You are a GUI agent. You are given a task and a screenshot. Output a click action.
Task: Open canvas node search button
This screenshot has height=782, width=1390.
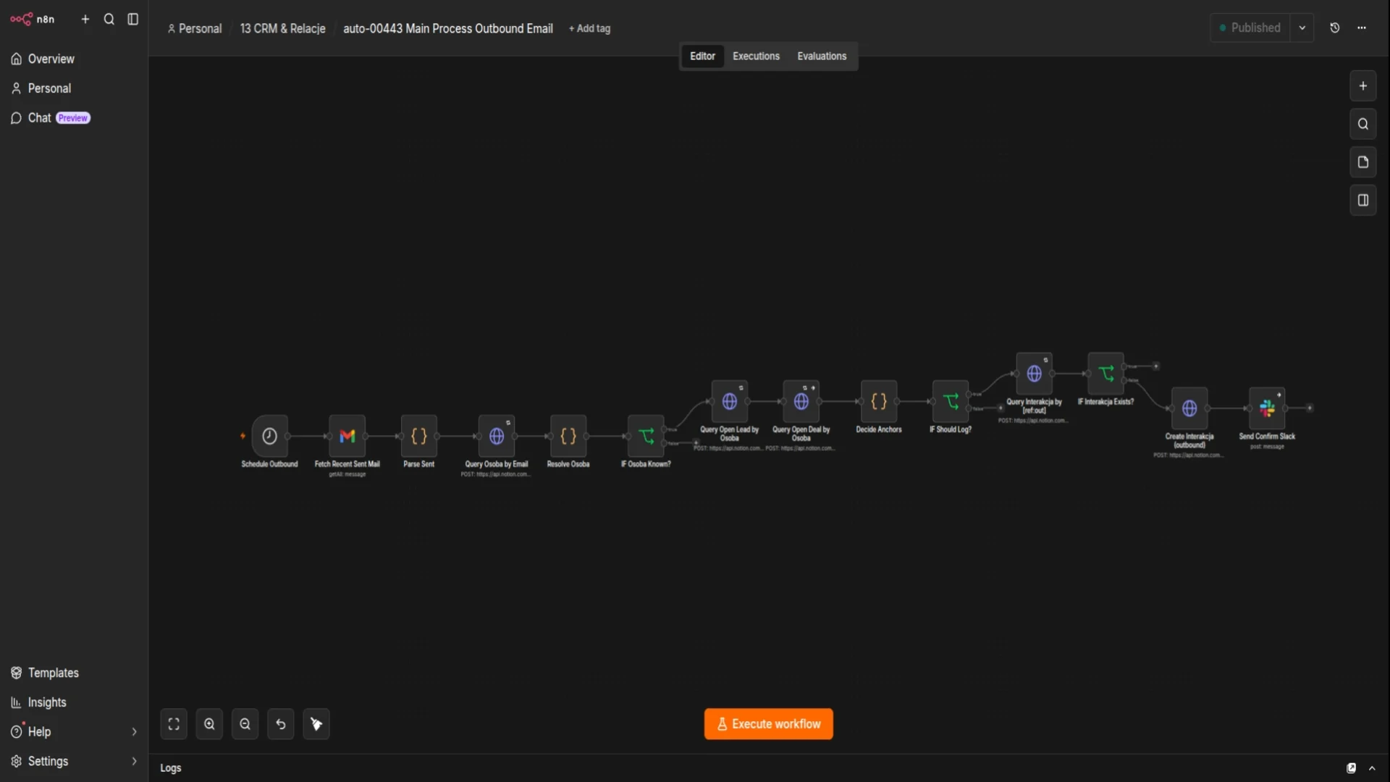click(x=1362, y=124)
